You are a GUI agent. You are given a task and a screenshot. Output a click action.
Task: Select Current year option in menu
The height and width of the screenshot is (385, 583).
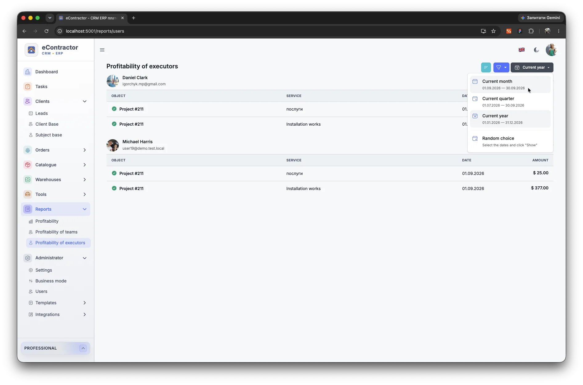pos(510,119)
